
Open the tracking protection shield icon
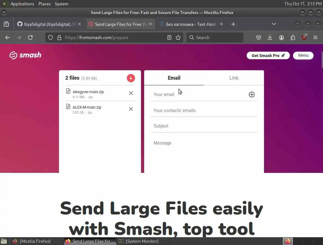pos(50,37)
